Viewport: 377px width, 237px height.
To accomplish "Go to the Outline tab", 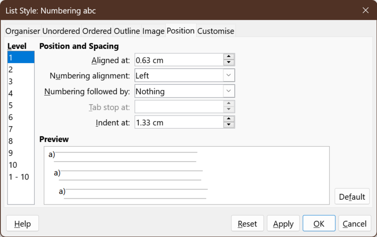I will (x=127, y=31).
